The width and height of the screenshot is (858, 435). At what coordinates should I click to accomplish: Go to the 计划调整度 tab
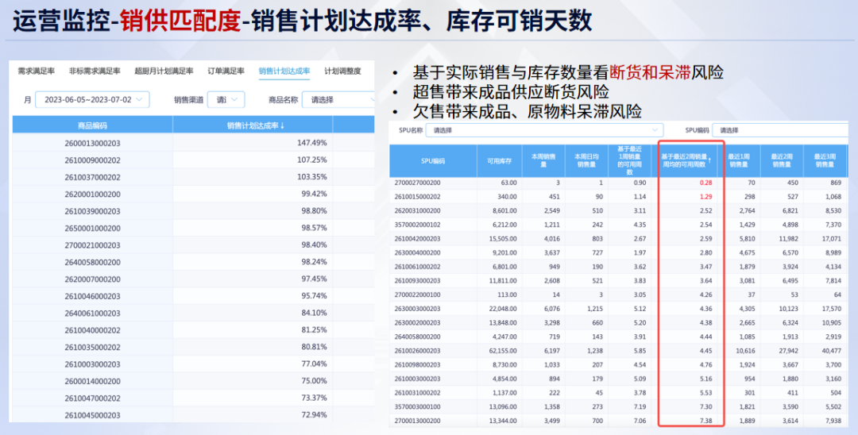click(x=342, y=71)
